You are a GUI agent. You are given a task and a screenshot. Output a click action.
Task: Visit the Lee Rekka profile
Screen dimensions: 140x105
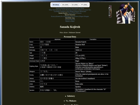[57, 11]
